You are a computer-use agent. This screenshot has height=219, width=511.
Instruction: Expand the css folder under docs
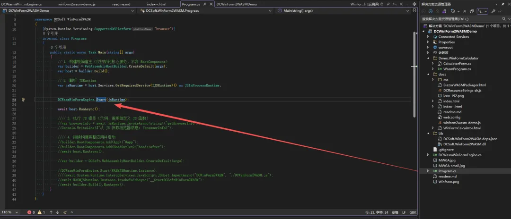433,80
